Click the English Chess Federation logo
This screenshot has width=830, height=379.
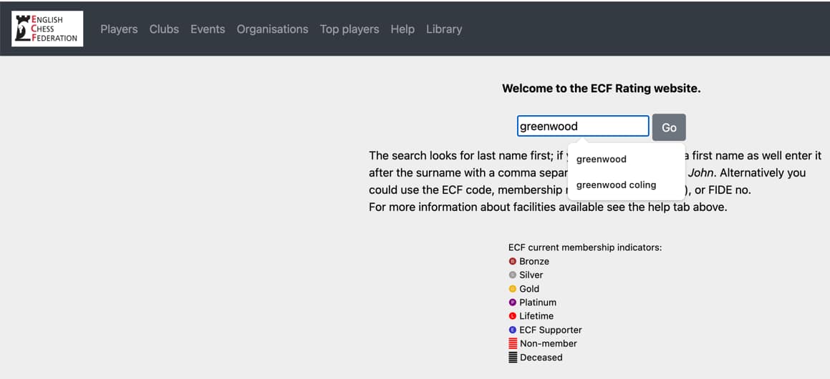coord(47,29)
